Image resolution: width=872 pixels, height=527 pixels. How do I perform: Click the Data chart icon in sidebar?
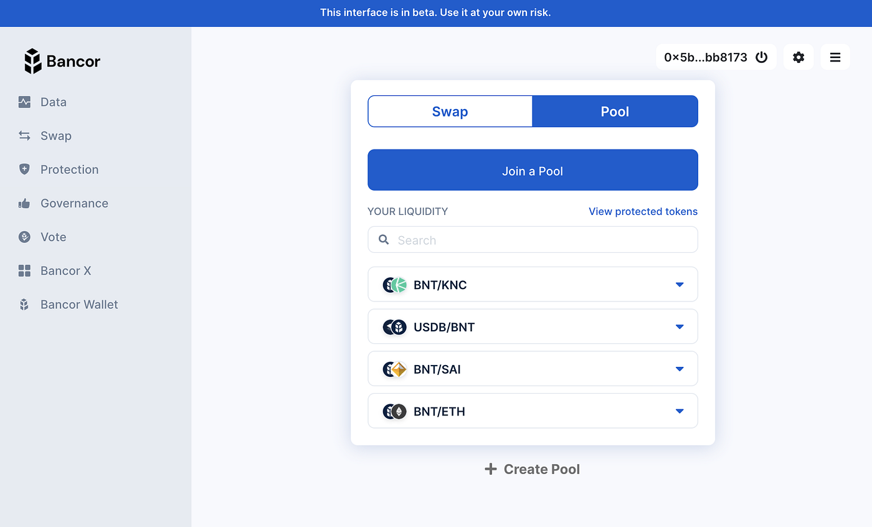pyautogui.click(x=24, y=102)
